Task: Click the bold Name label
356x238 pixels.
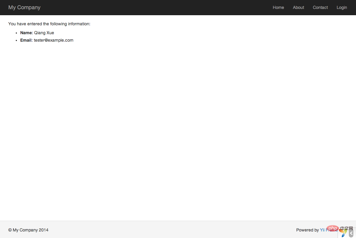Action: 26,33
